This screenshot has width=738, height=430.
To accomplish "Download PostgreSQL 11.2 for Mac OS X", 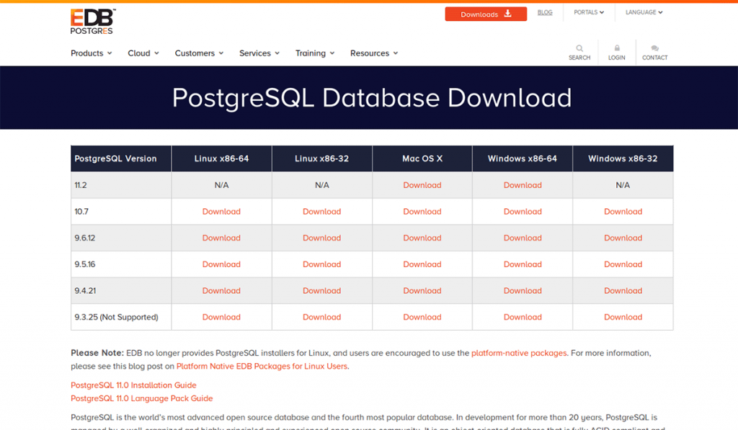I will (422, 185).
